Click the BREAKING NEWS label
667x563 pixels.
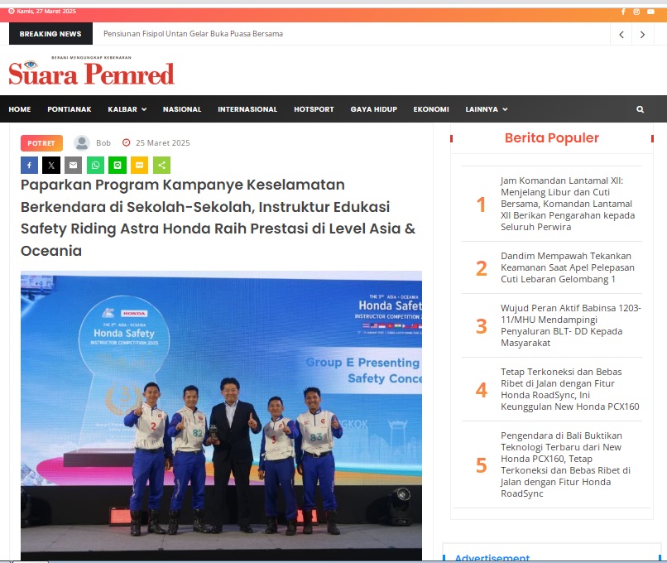point(50,34)
